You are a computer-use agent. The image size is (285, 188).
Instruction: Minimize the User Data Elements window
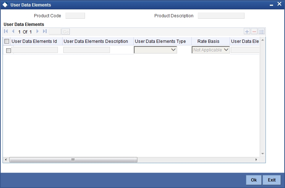click(271, 5)
